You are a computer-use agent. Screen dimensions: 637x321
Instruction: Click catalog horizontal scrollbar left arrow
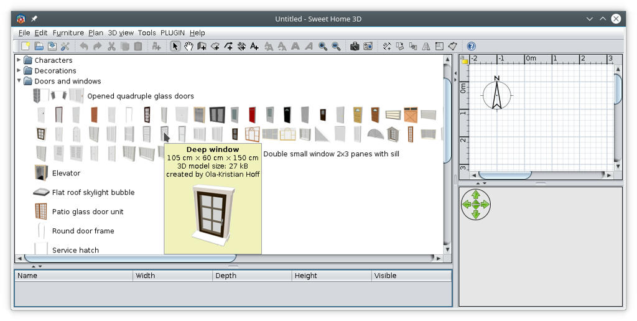[19, 258]
